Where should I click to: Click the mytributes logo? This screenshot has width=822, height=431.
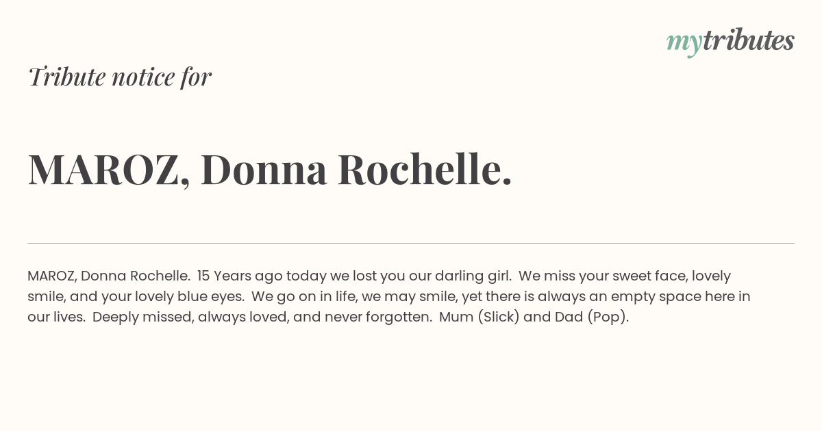coord(730,42)
